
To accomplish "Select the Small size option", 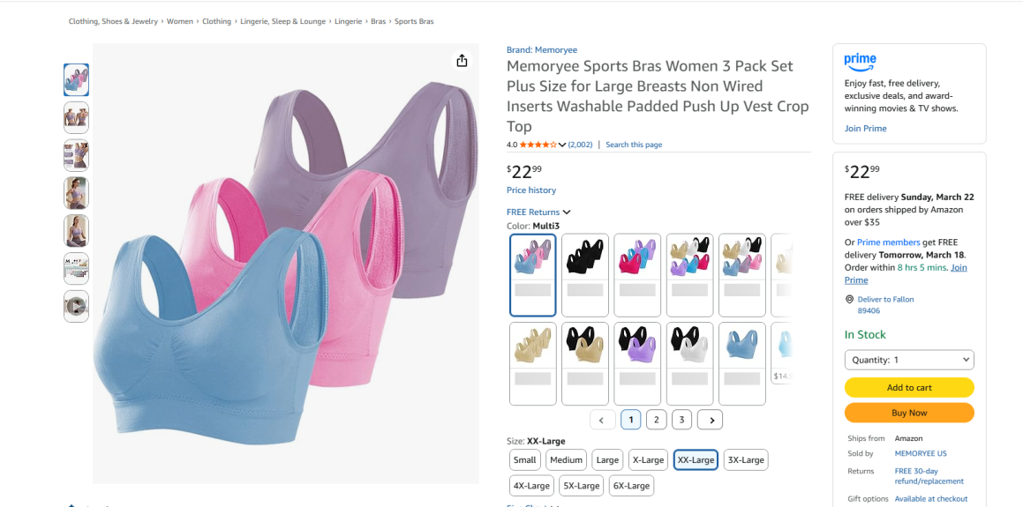I will pyautogui.click(x=524, y=459).
